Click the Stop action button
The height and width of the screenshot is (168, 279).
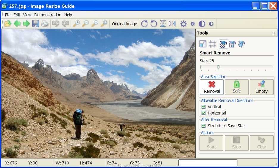[236, 143]
